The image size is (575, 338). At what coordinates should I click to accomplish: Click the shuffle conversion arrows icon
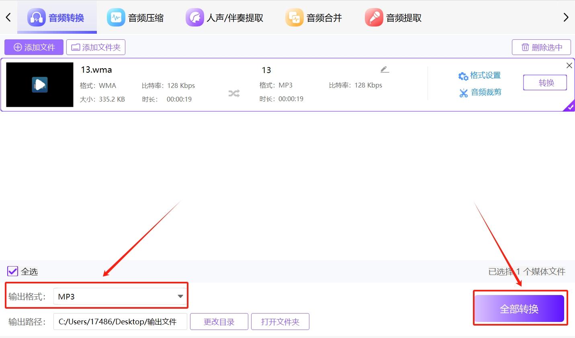pos(233,93)
